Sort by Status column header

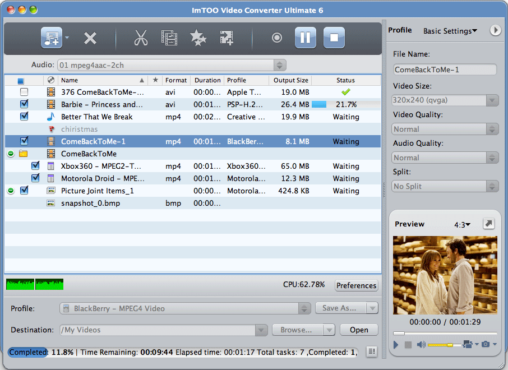346,80
